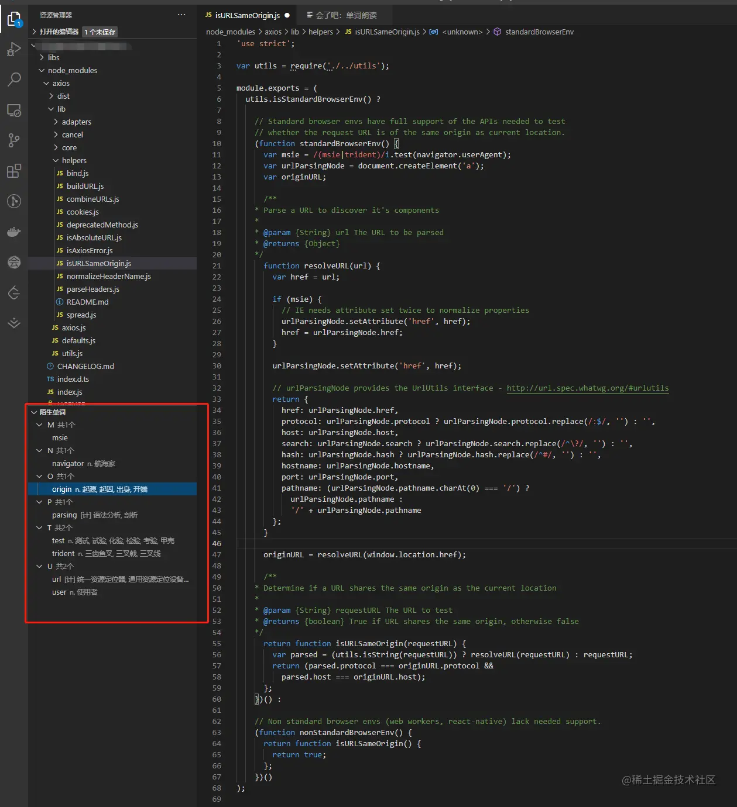This screenshot has width=737, height=807.
Task: Switch to isURLSameOrigin.js editor tab
Action: click(x=248, y=16)
